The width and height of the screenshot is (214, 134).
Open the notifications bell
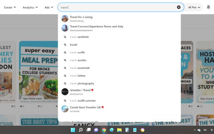click(x=208, y=7)
